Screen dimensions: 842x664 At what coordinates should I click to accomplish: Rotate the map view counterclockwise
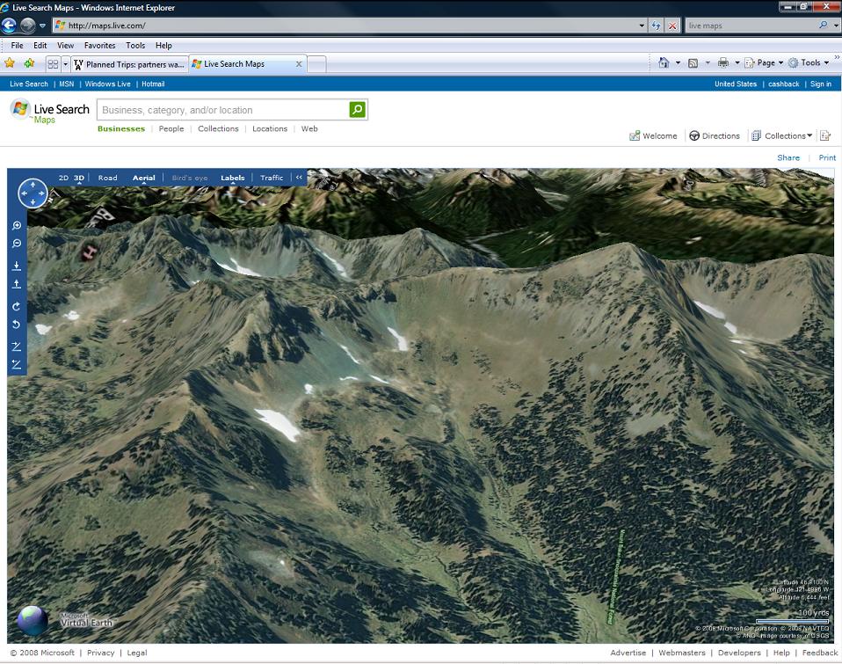tap(17, 325)
